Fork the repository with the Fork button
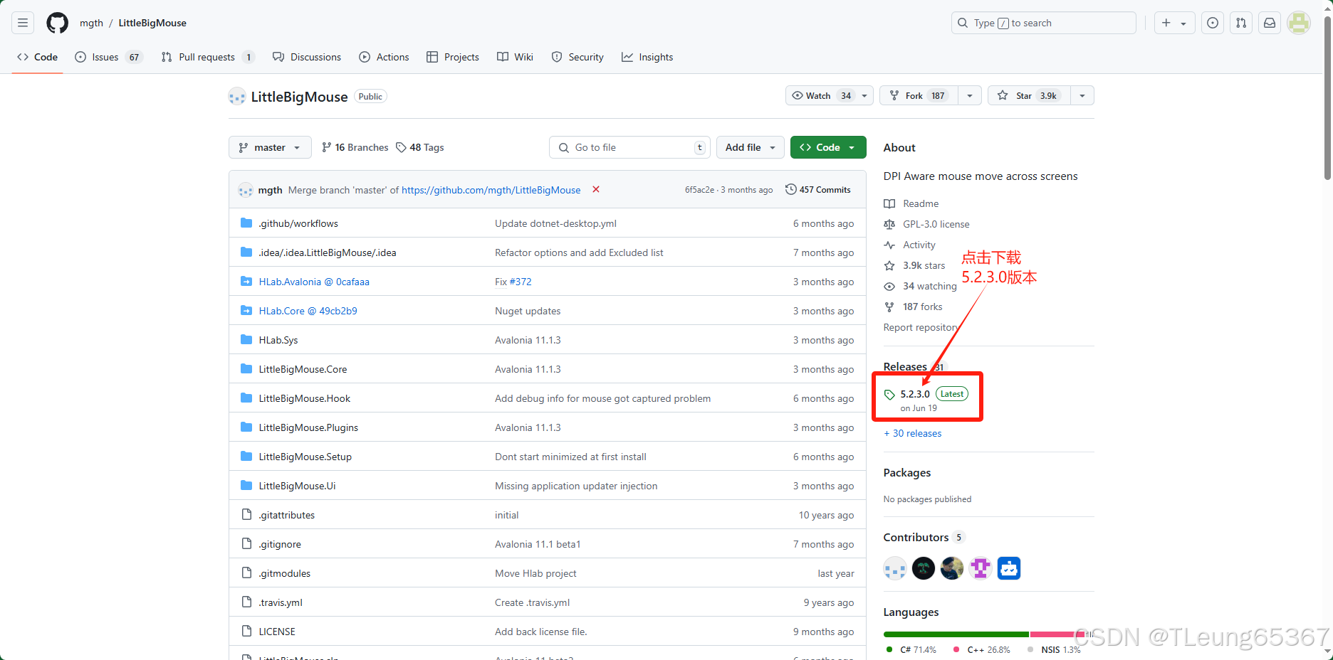This screenshot has width=1333, height=660. tap(919, 95)
